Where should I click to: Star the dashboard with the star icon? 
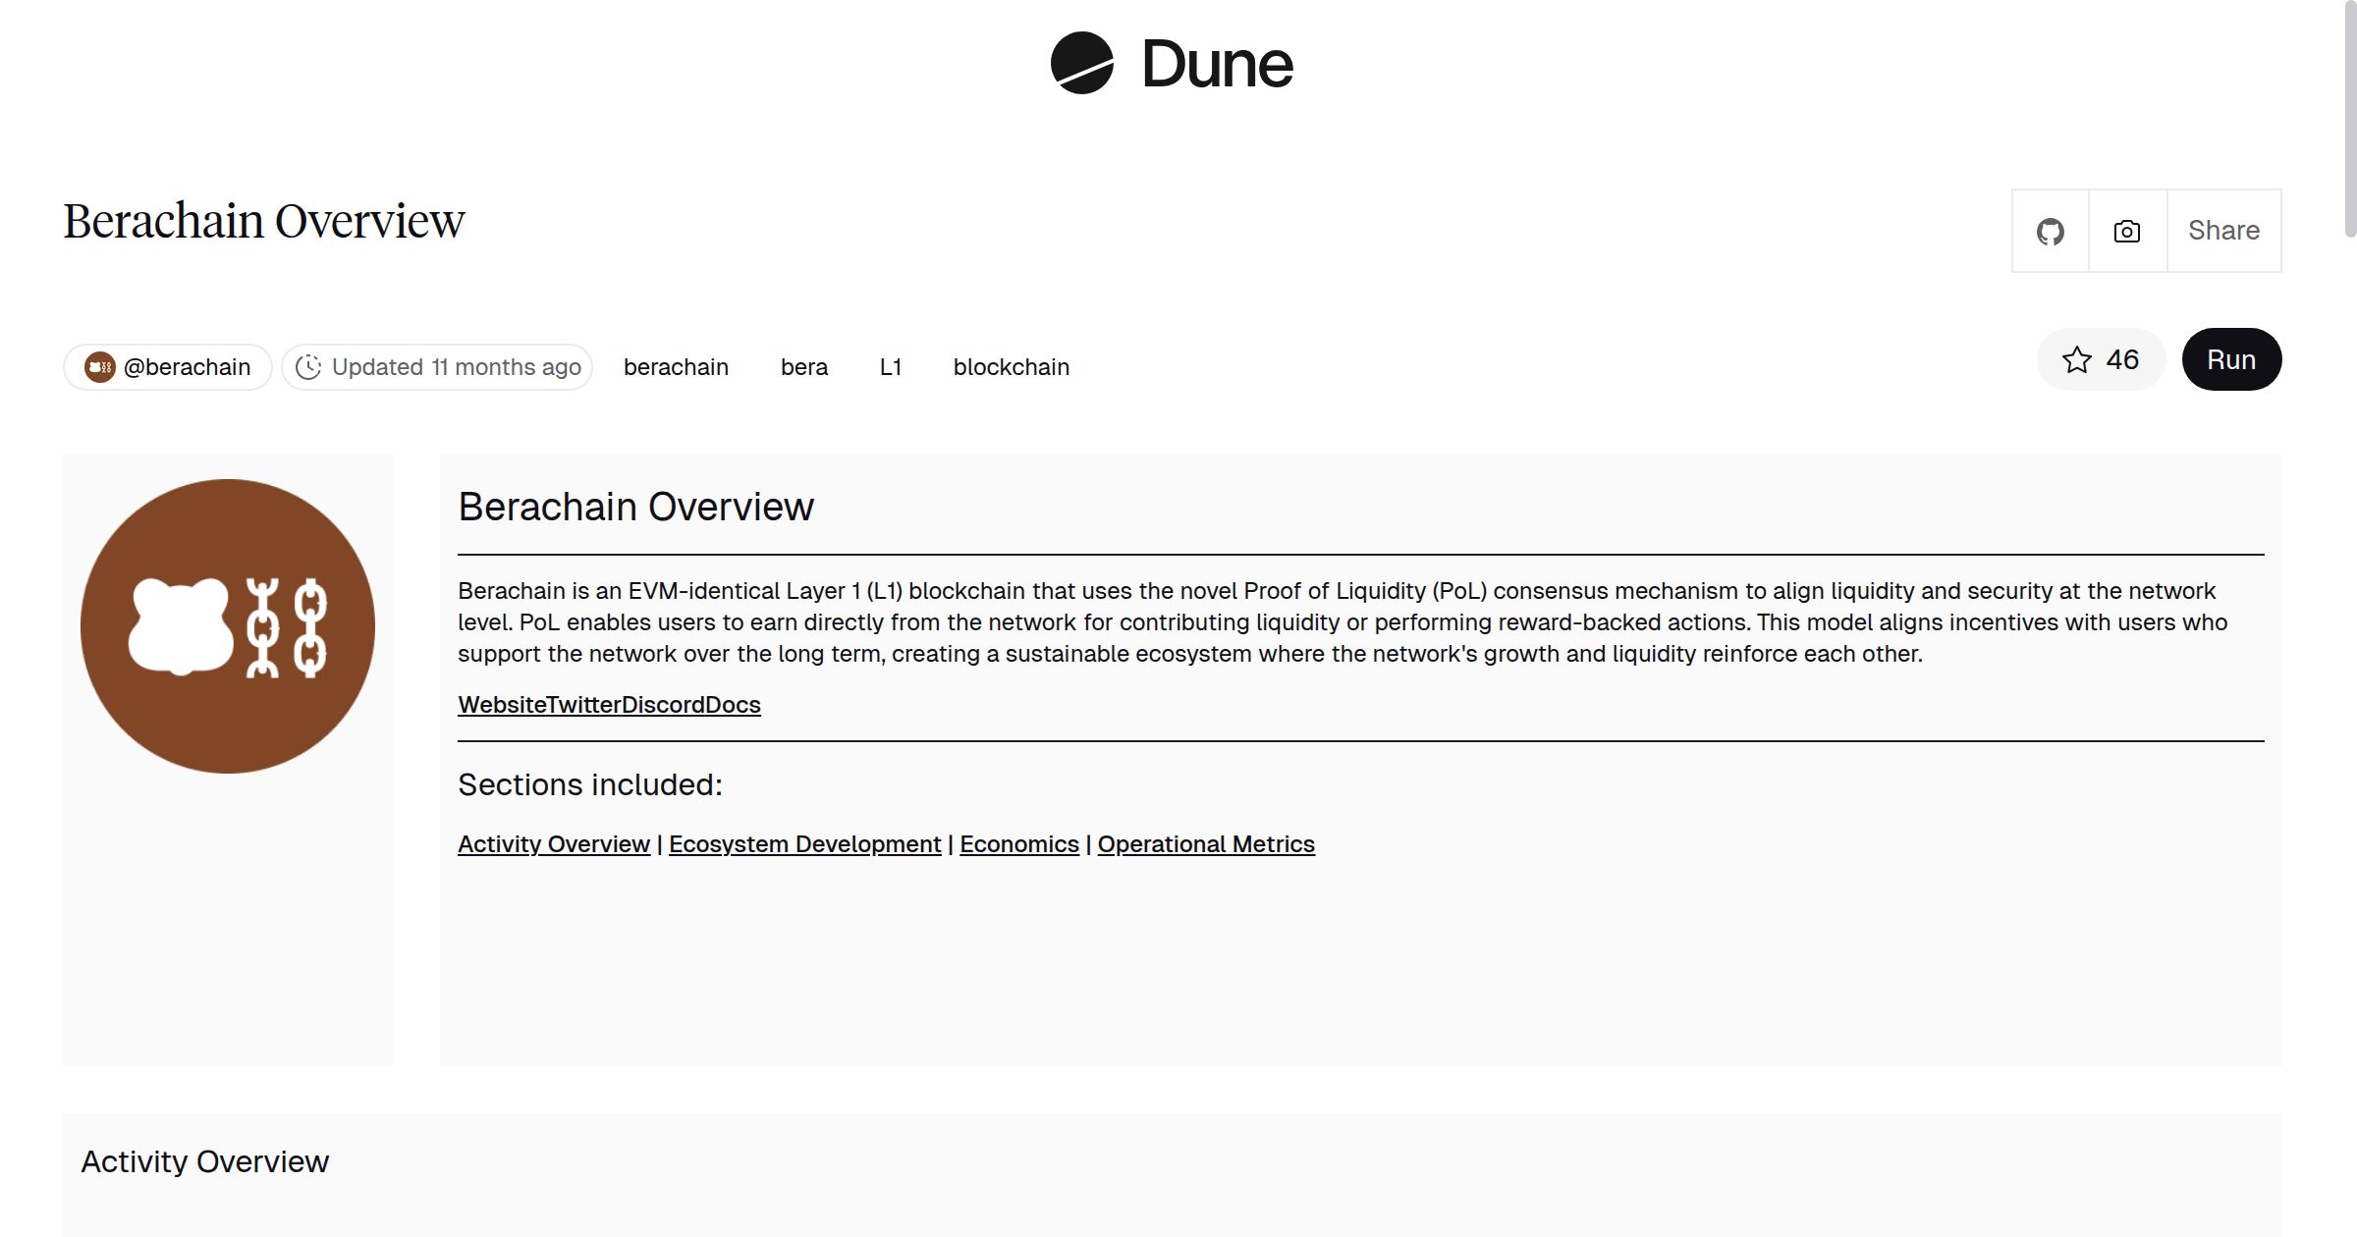[2076, 360]
